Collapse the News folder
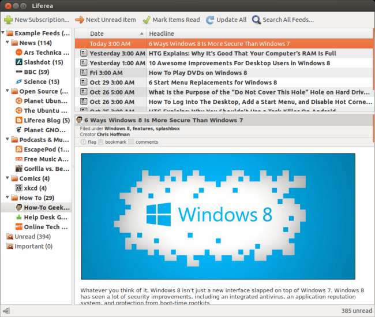Viewport: 375px width, 317px height. coord(7,42)
